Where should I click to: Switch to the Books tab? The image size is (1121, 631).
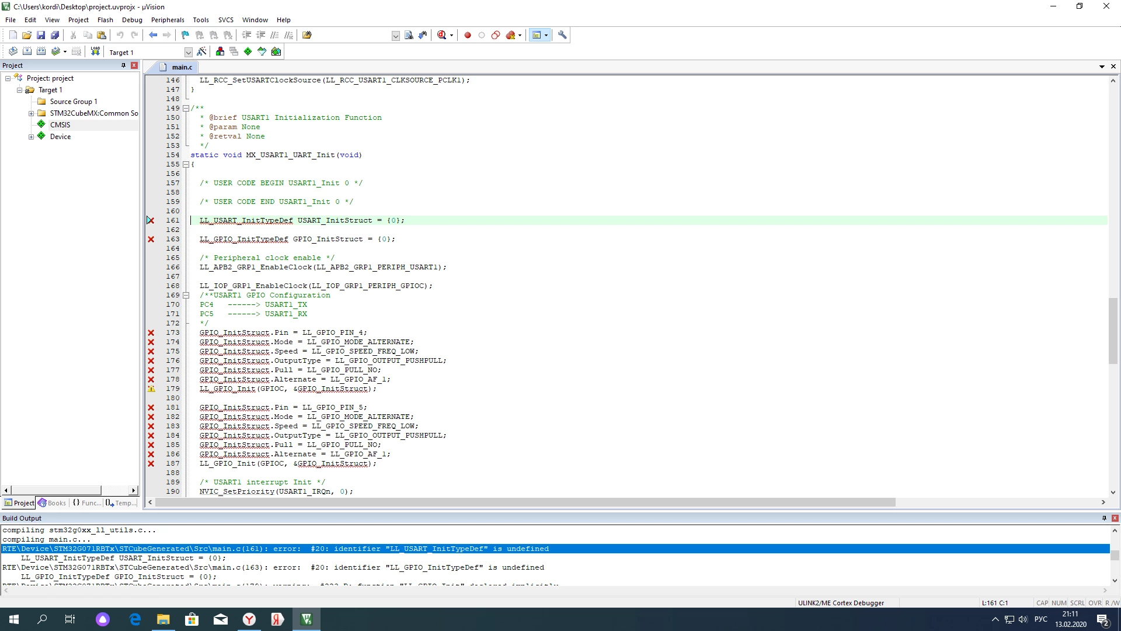pyautogui.click(x=52, y=502)
